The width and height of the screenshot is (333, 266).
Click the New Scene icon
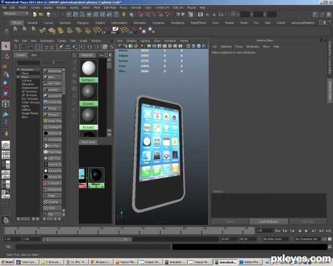[x=35, y=14]
